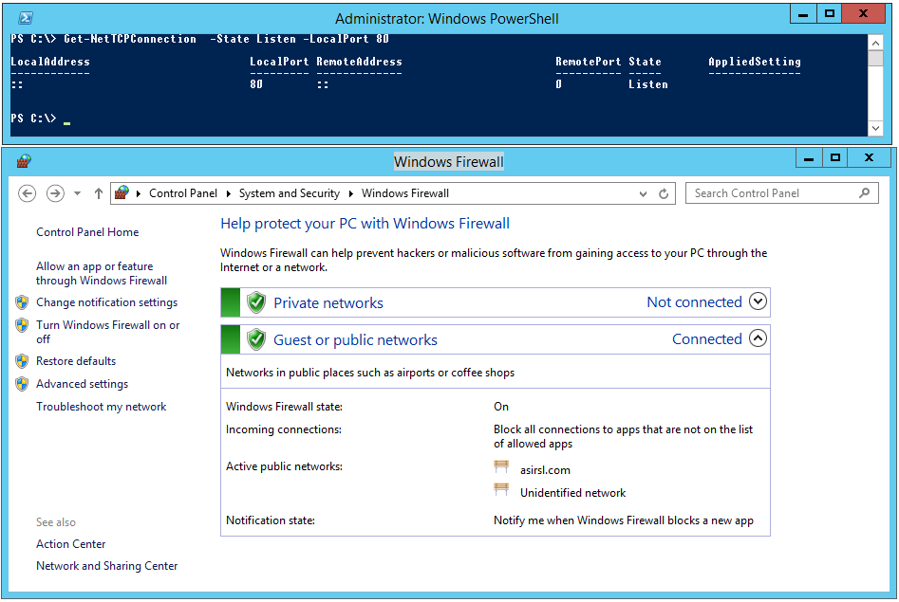899x602 pixels.
Task: Open the address bar history dropdown
Action: click(644, 194)
